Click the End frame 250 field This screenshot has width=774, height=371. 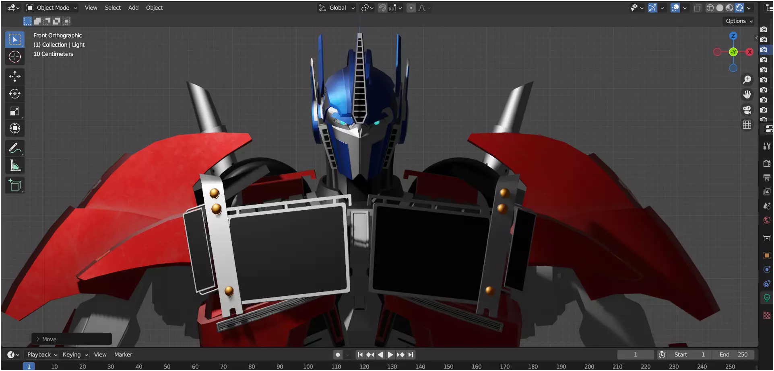(733, 355)
